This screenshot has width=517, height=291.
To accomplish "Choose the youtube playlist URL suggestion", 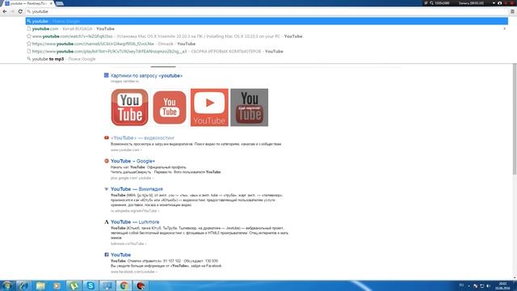I will [x=267, y=52].
